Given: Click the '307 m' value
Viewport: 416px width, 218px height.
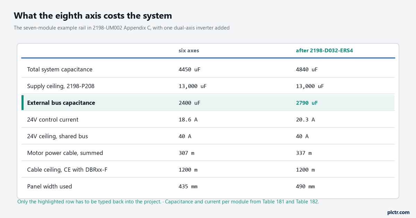Looking at the screenshot, I should click(x=187, y=153).
